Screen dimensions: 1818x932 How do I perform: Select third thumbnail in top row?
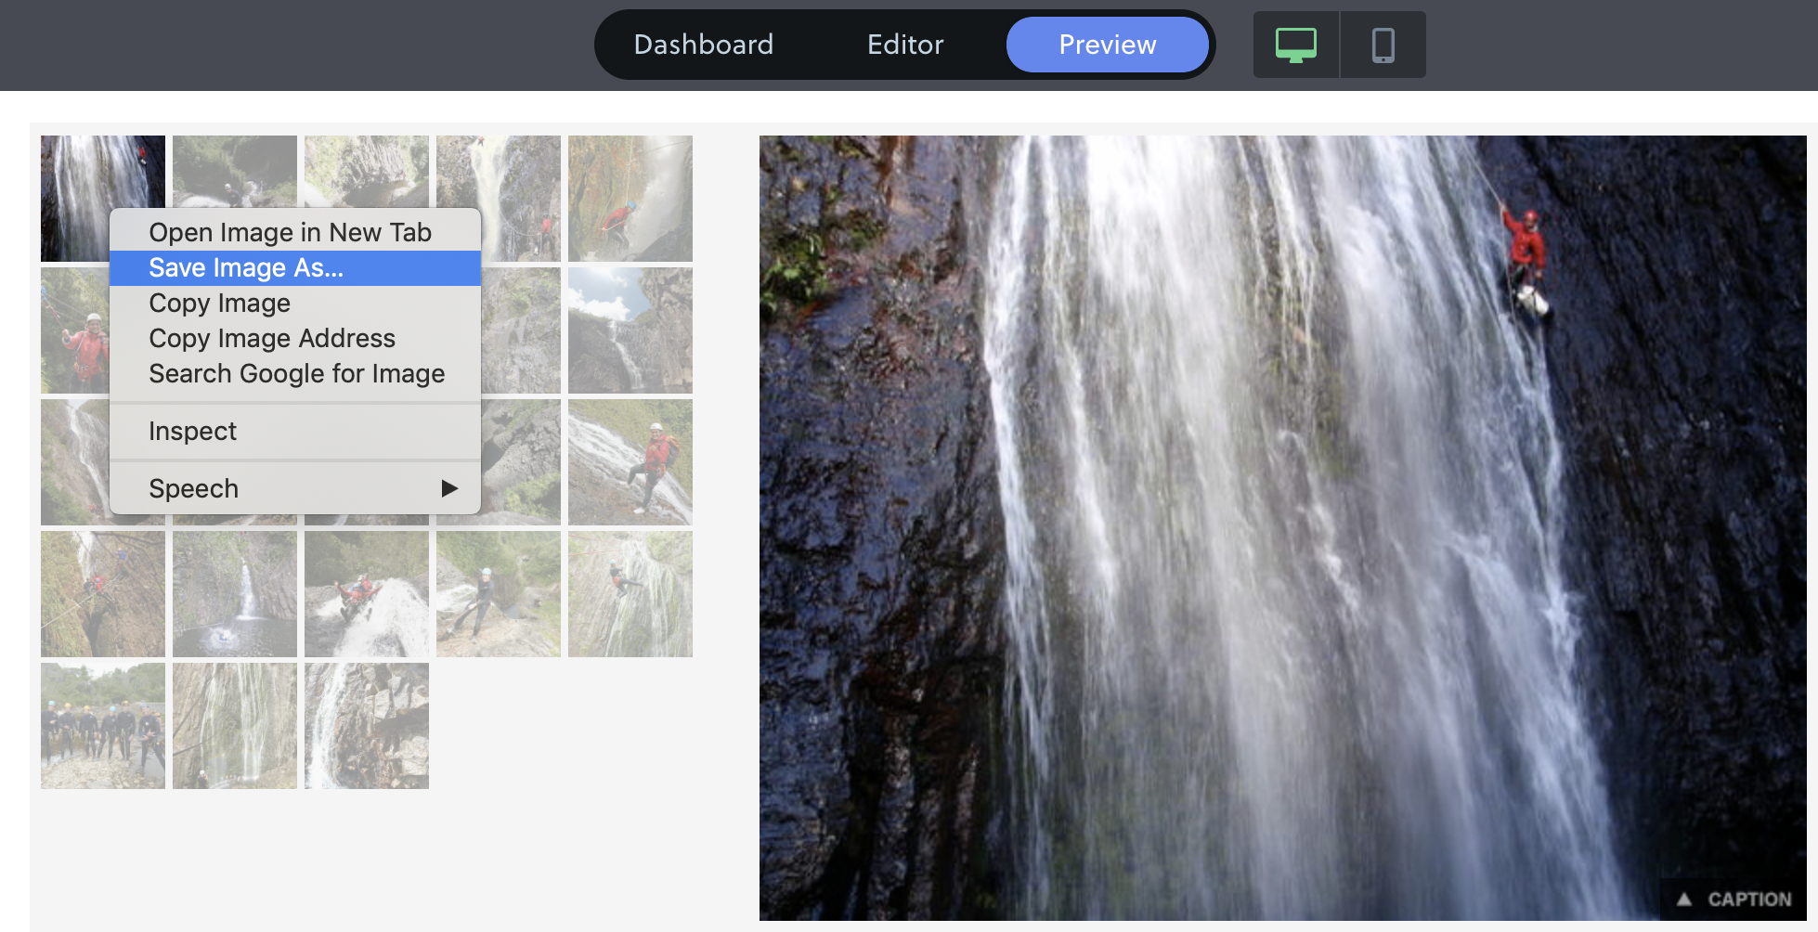click(367, 171)
